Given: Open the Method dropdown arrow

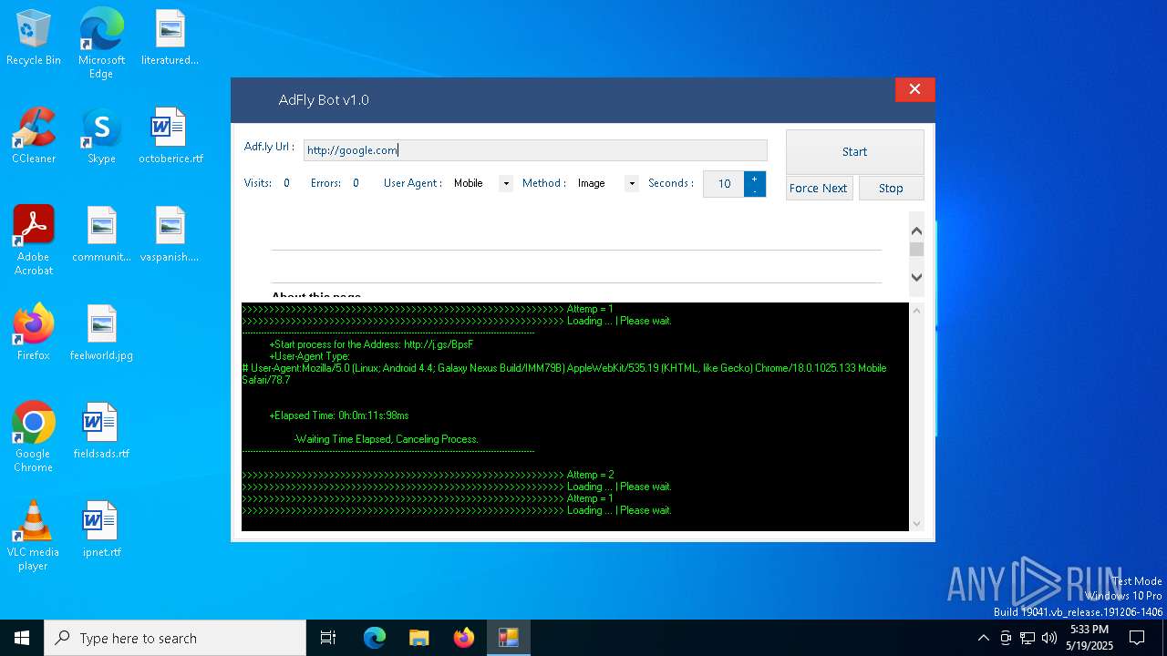Looking at the screenshot, I should tap(631, 183).
